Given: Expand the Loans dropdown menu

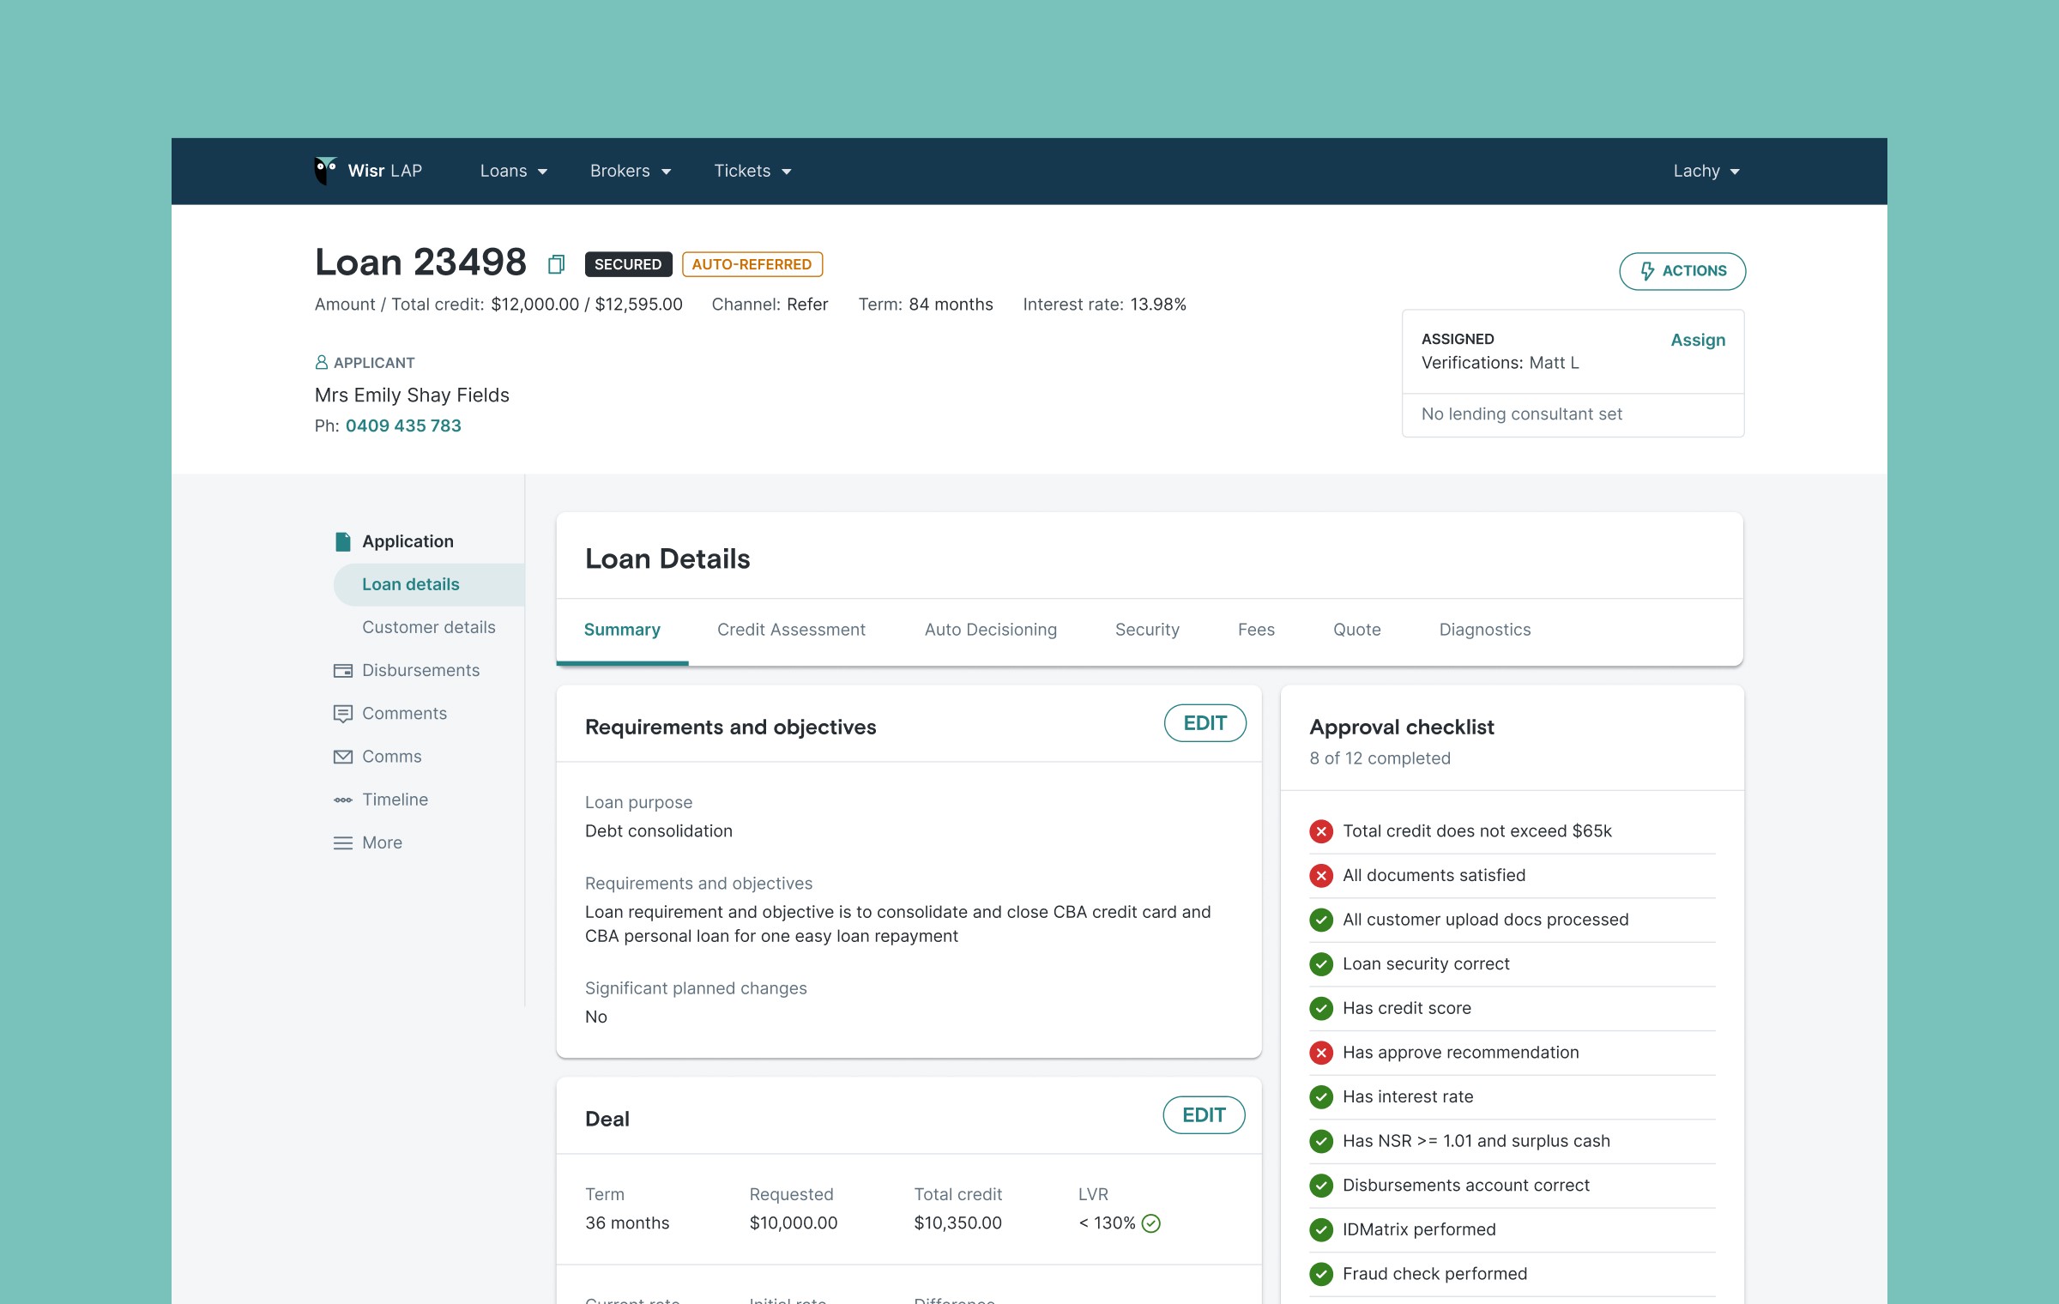Looking at the screenshot, I should click(513, 171).
